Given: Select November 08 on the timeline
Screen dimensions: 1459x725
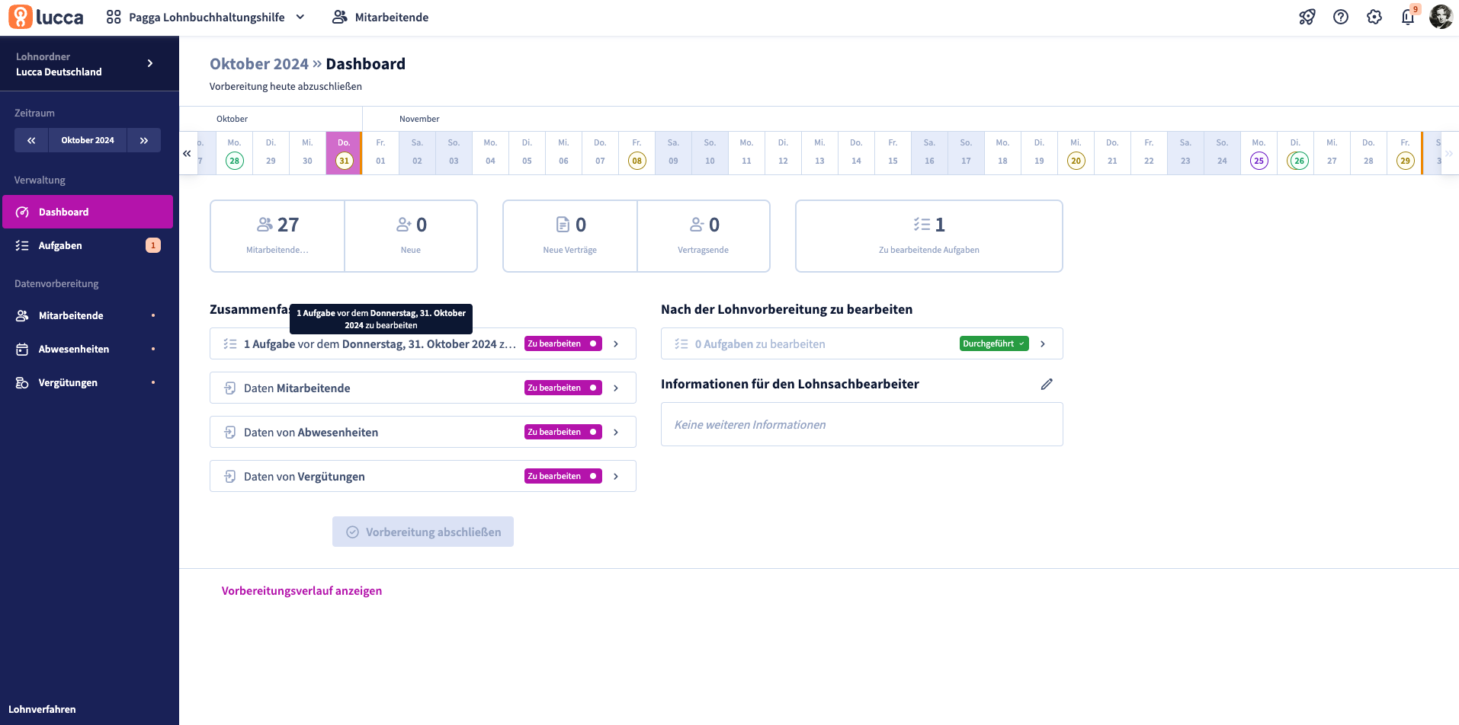Looking at the screenshot, I should 637,161.
